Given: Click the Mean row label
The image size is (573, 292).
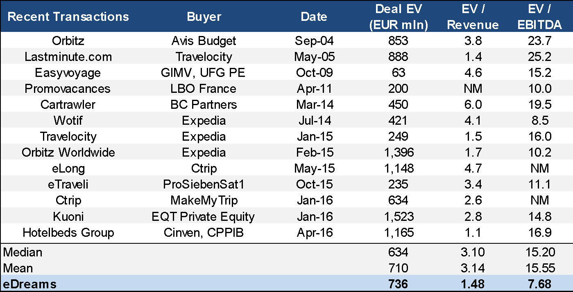Looking at the screenshot, I should (x=18, y=268).
